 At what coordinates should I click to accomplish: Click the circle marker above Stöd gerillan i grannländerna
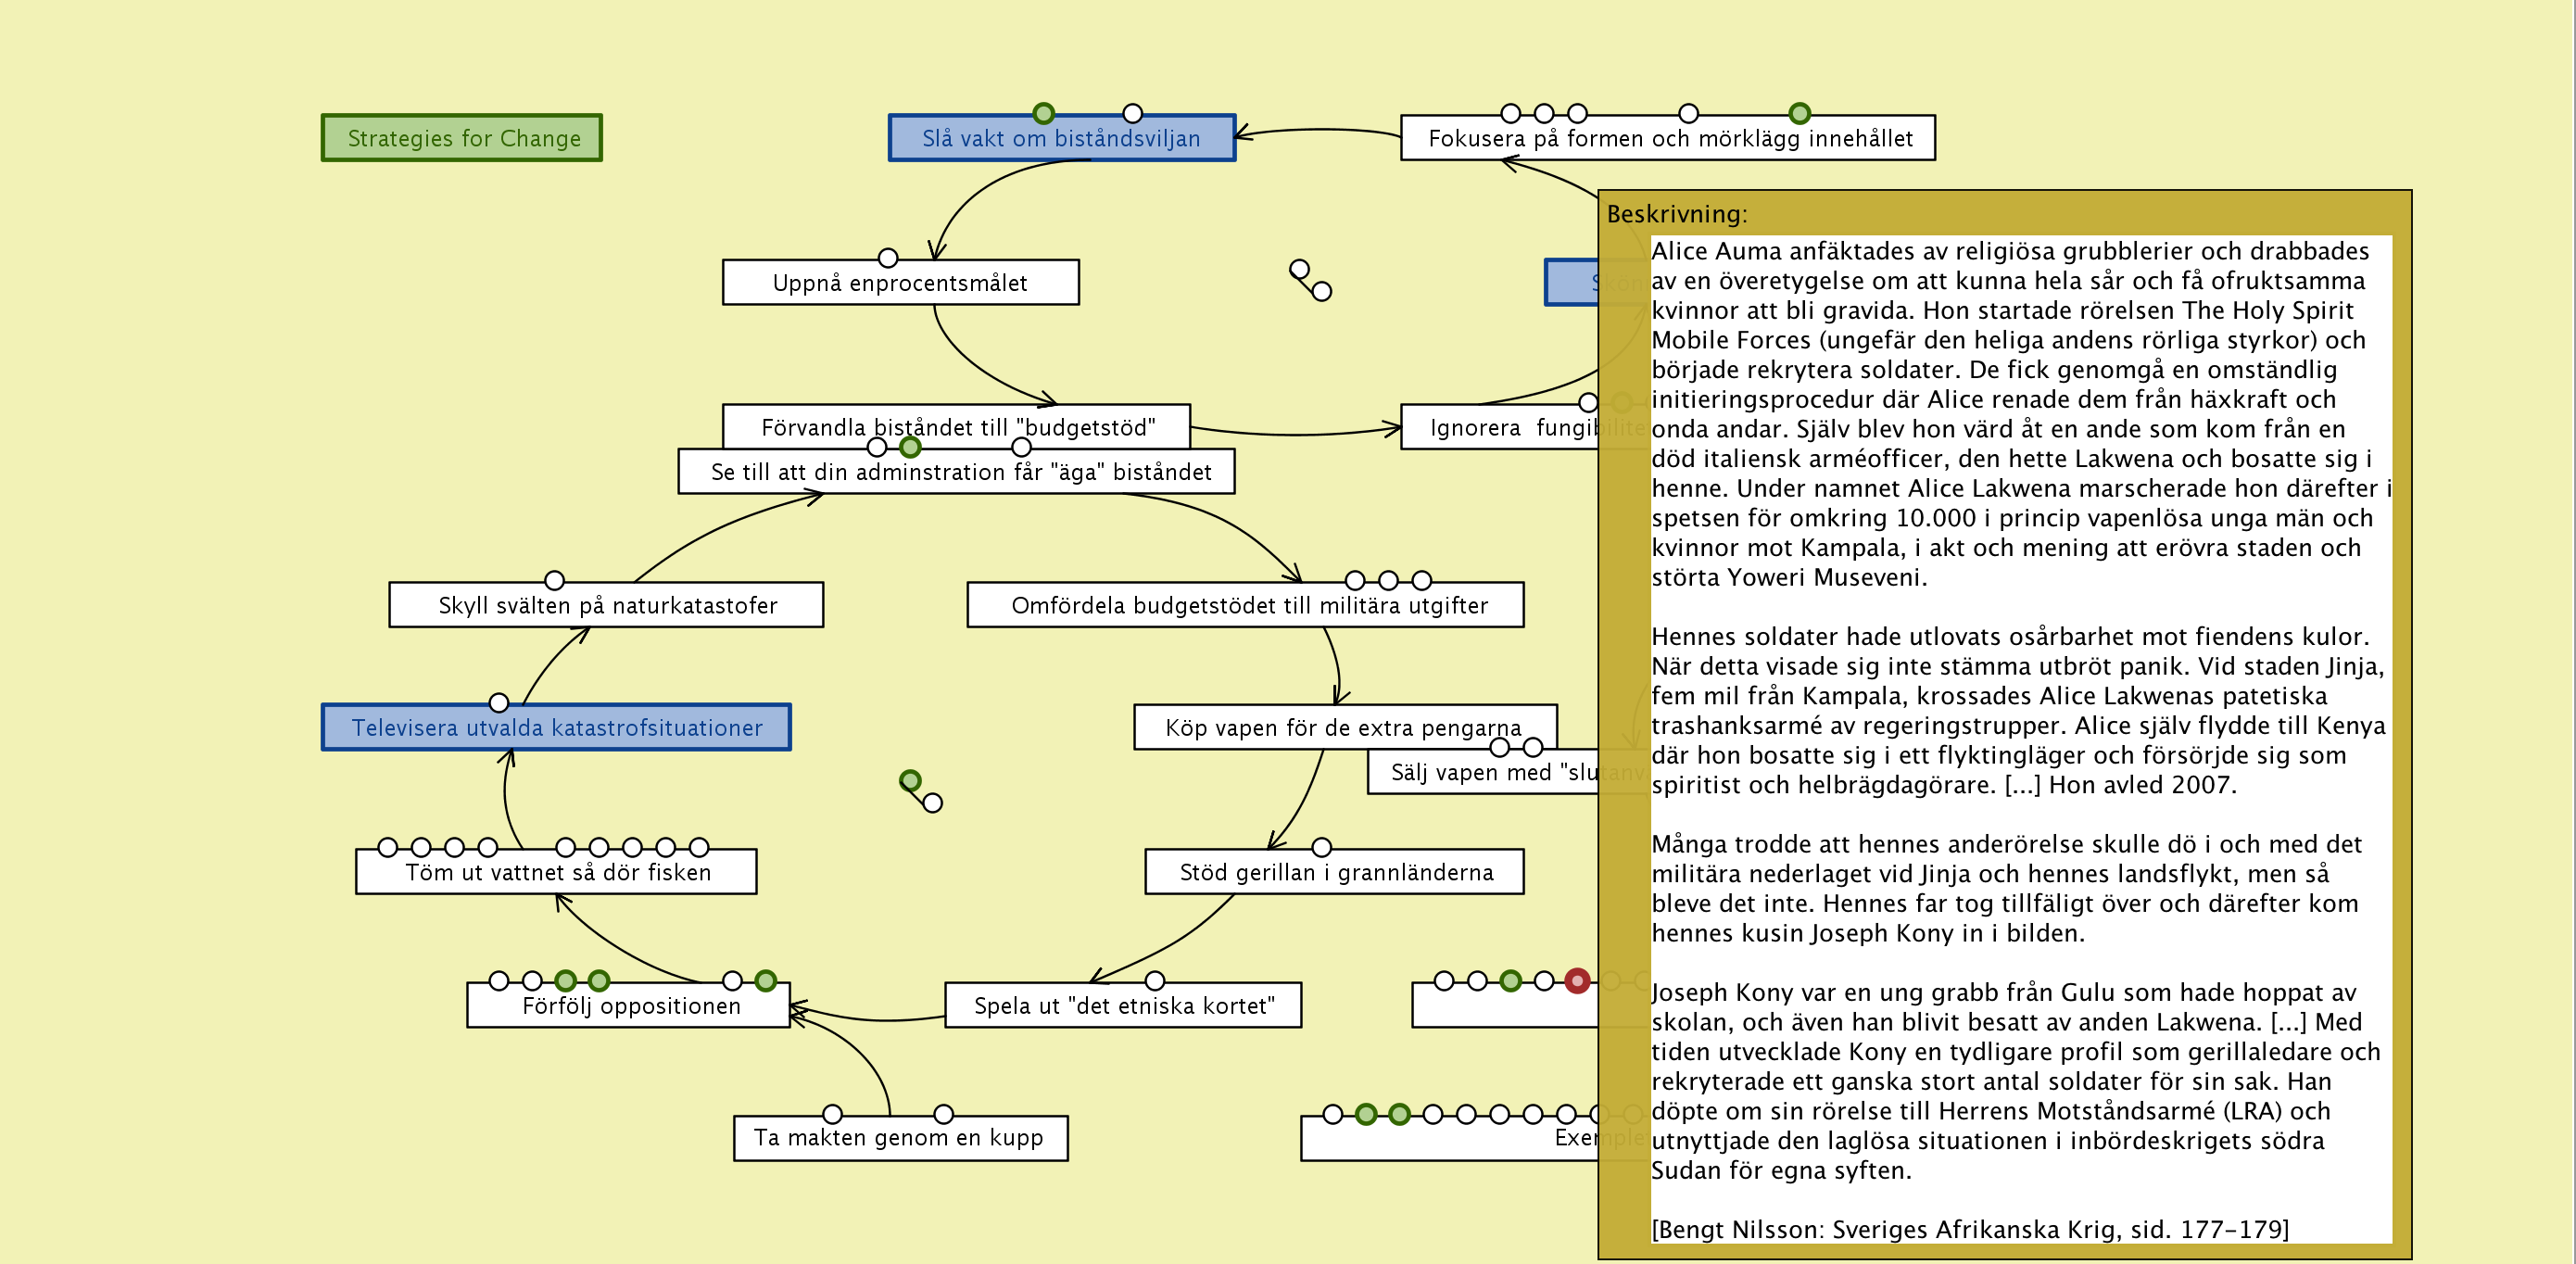tap(1321, 847)
